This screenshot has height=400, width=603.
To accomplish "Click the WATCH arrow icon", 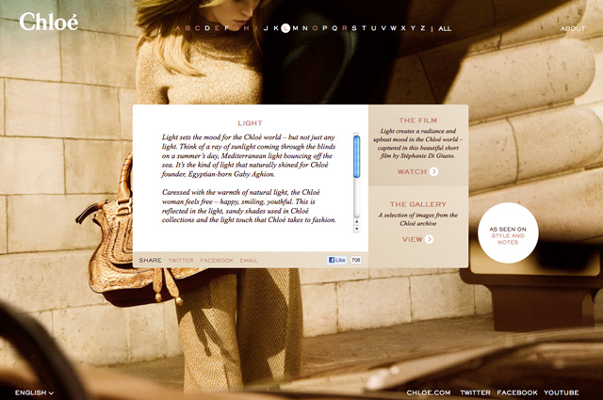I will pyautogui.click(x=433, y=172).
